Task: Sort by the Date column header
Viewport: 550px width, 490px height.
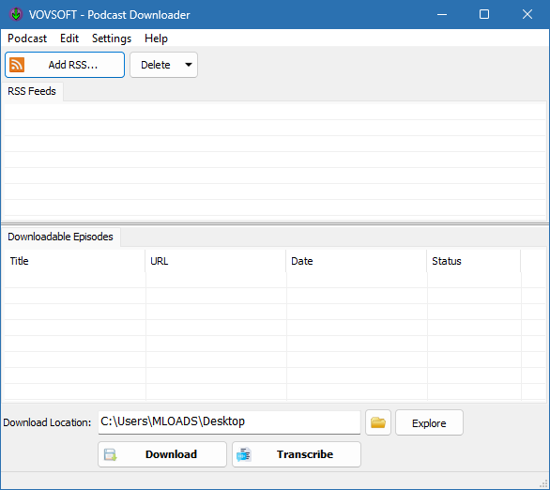Action: [x=357, y=261]
